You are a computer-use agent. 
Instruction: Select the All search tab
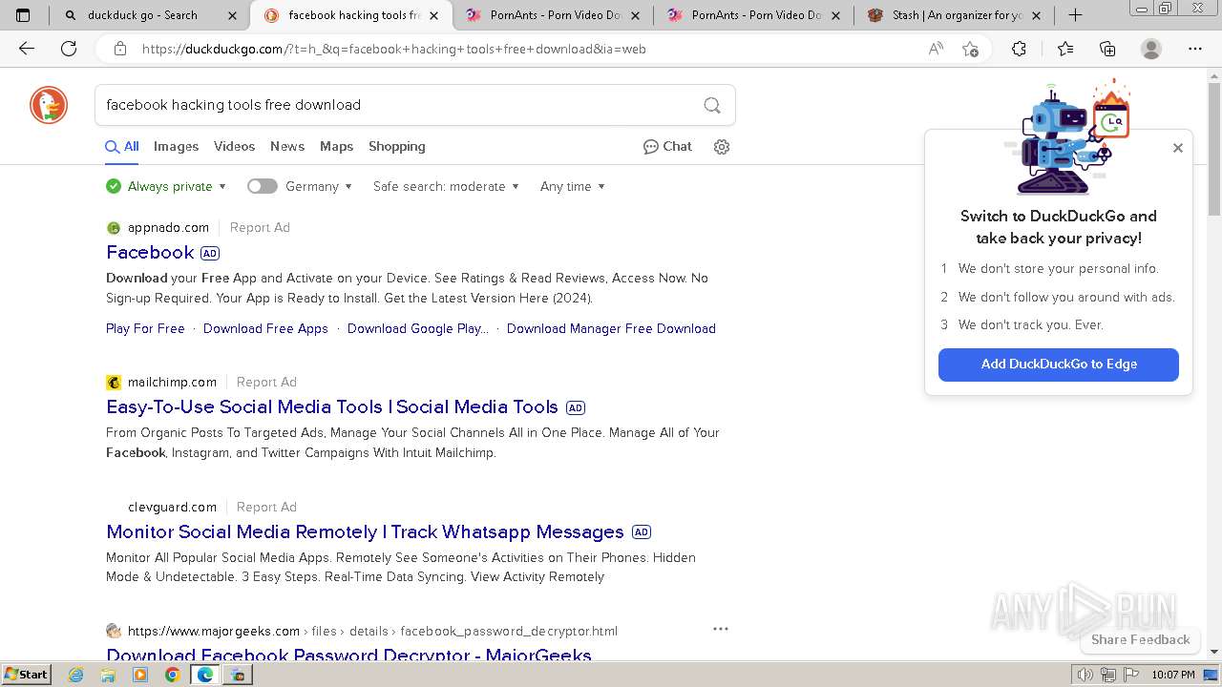[x=122, y=147]
